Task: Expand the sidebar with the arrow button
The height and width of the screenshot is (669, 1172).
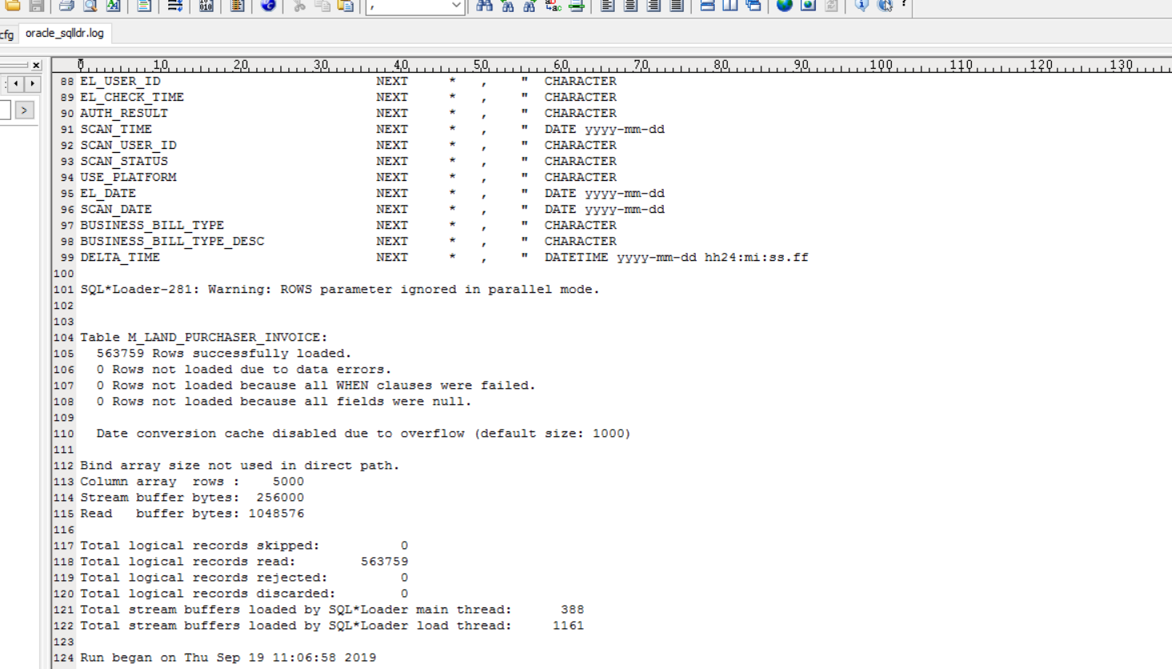Action: tap(25, 110)
